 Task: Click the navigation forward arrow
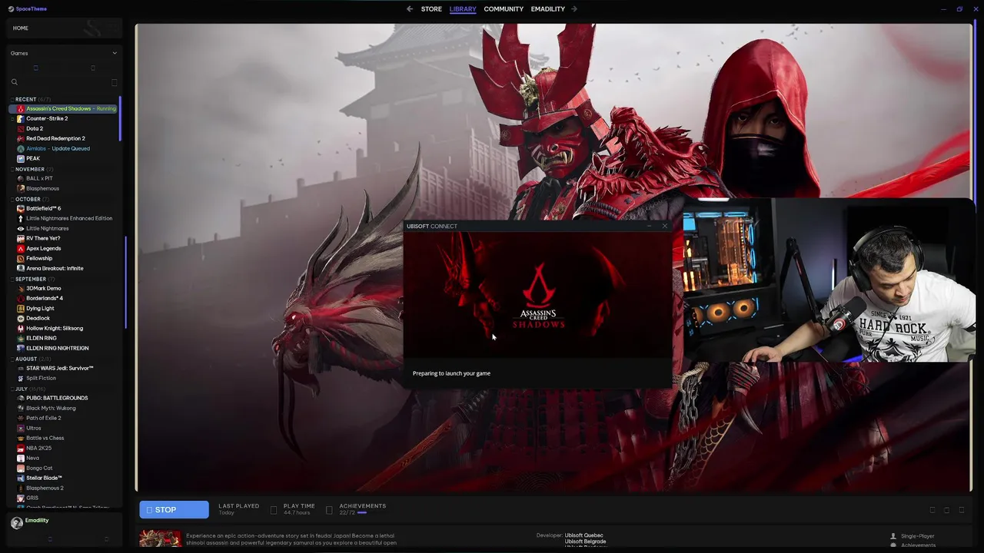point(574,9)
